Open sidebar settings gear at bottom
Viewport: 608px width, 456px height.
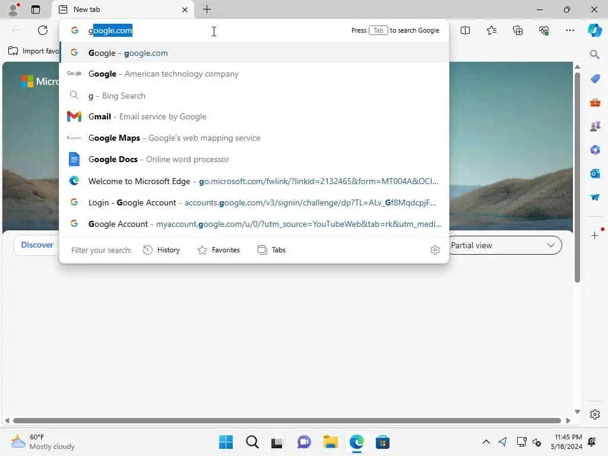(595, 414)
